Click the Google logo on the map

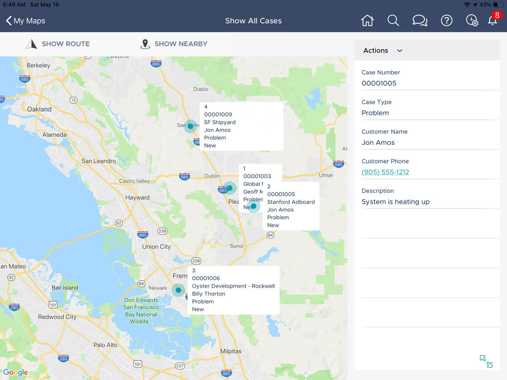point(16,372)
